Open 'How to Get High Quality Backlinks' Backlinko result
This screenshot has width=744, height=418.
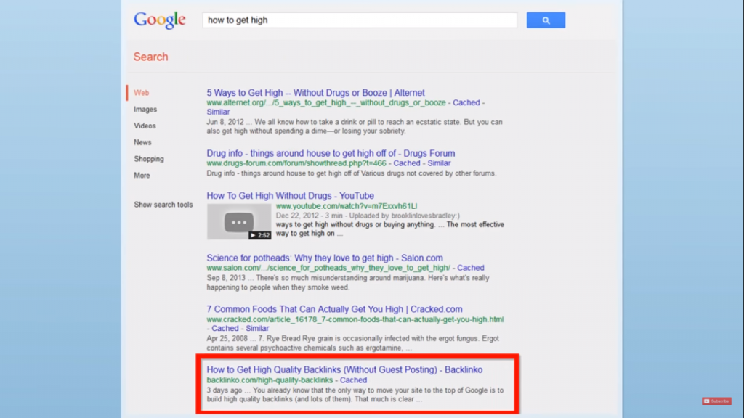tap(344, 369)
